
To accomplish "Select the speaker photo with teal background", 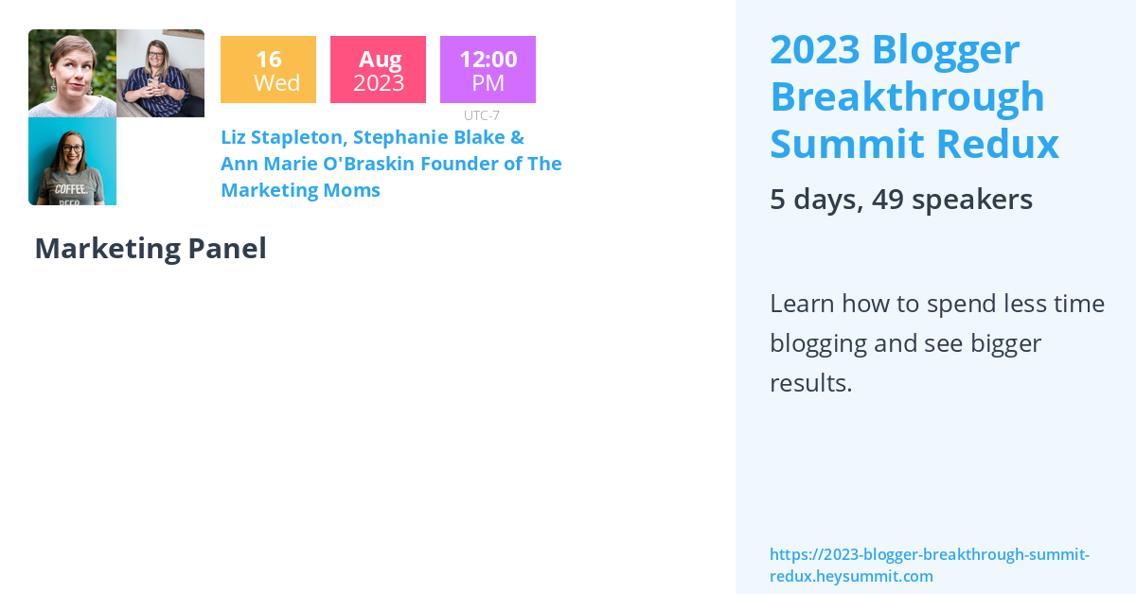I will tap(72, 161).
